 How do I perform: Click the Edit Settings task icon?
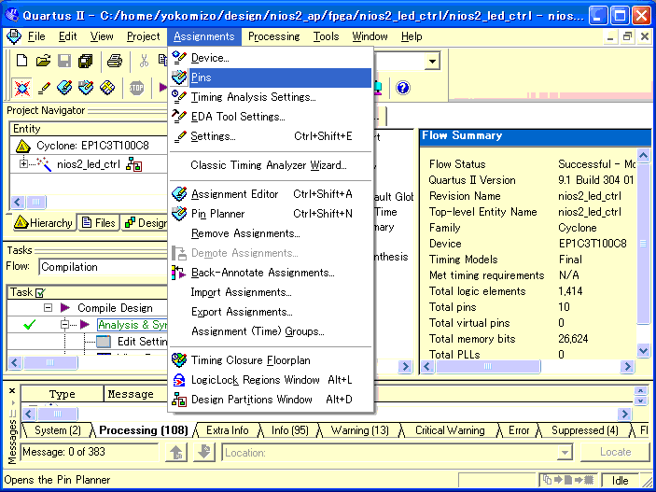104,342
